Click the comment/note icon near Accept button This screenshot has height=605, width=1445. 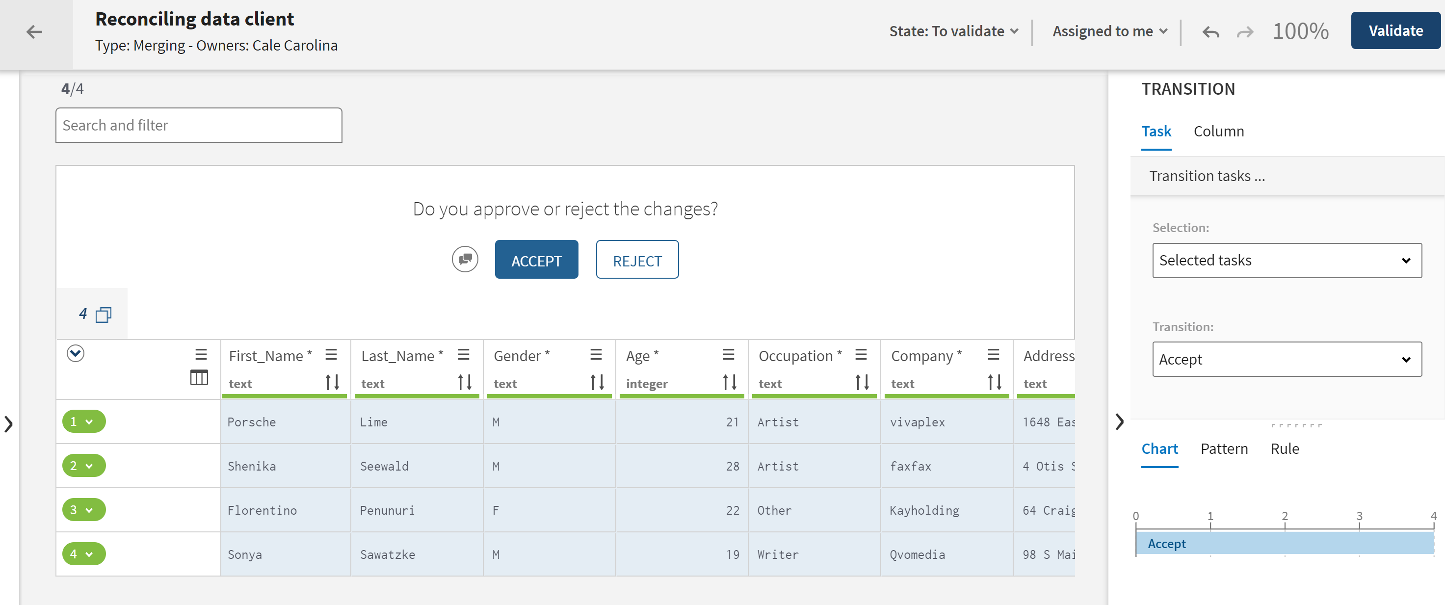(465, 260)
